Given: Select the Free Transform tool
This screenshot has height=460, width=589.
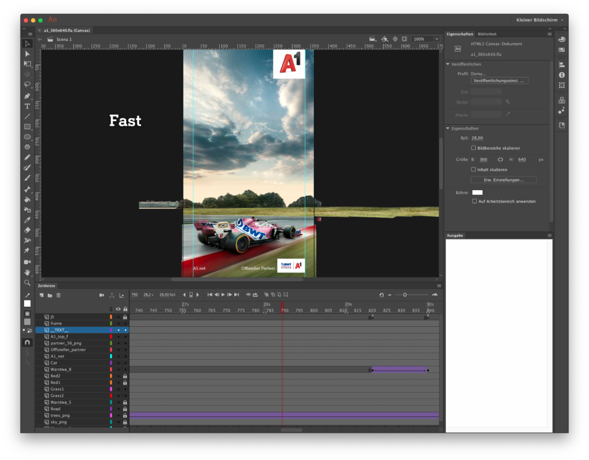Looking at the screenshot, I should pos(28,64).
